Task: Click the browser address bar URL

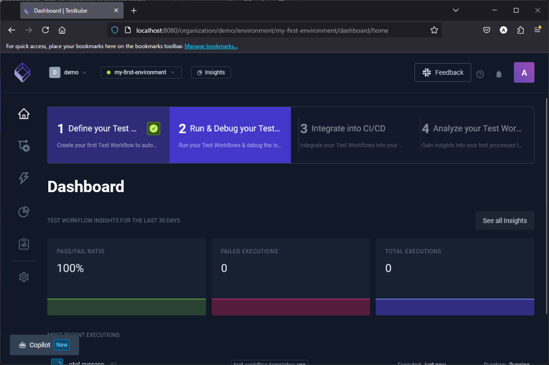Action: point(262,31)
